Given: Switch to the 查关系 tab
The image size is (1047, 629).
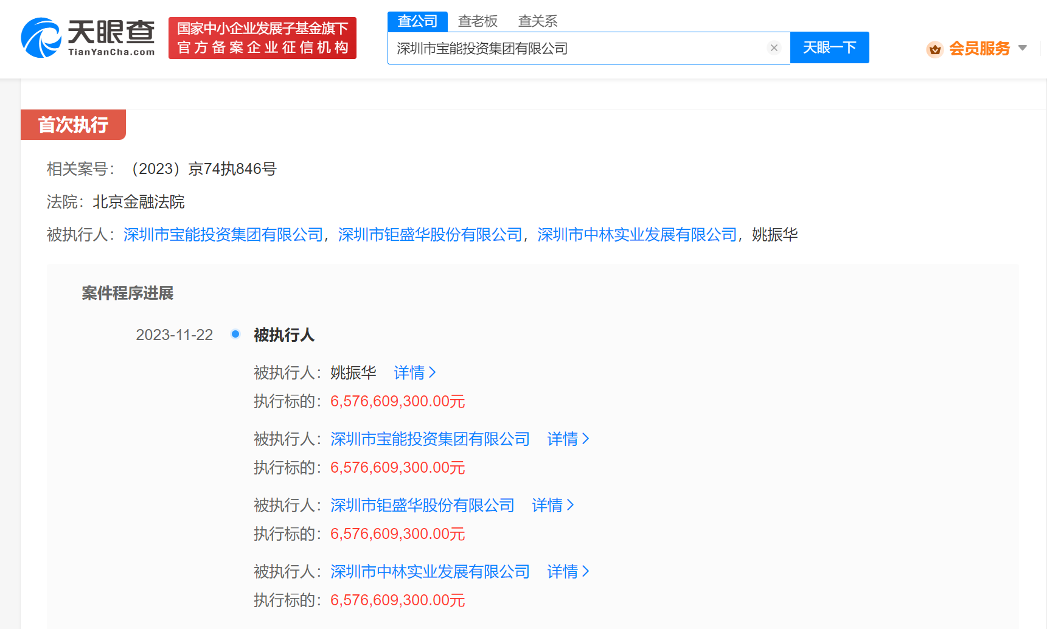Looking at the screenshot, I should coord(537,21).
